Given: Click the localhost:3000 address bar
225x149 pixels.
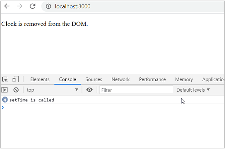Looking at the screenshot, I should coord(133,6).
